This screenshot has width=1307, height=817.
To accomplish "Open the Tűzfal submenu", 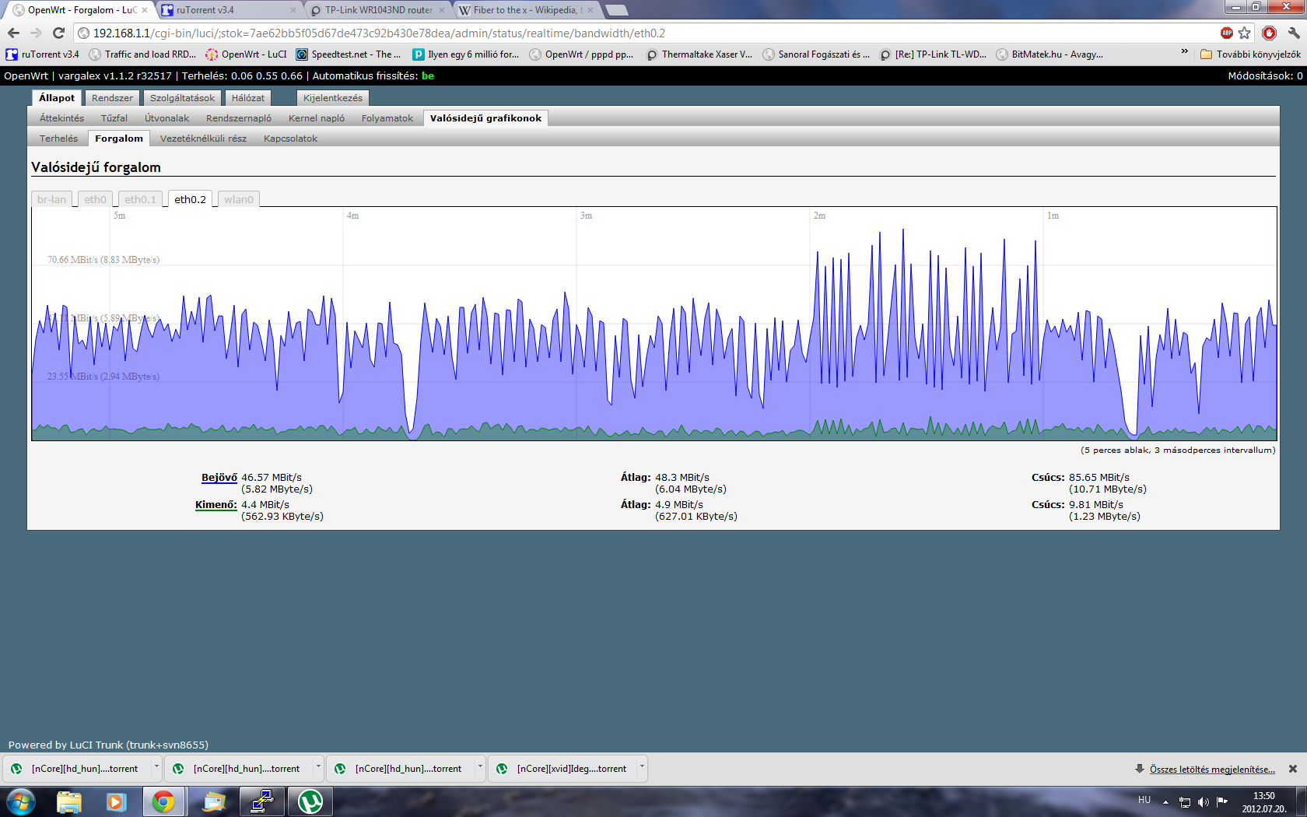I will click(114, 118).
